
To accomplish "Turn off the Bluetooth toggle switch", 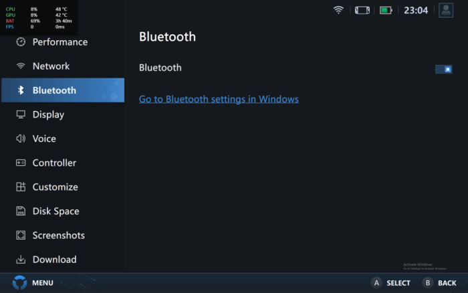I will (443, 69).
